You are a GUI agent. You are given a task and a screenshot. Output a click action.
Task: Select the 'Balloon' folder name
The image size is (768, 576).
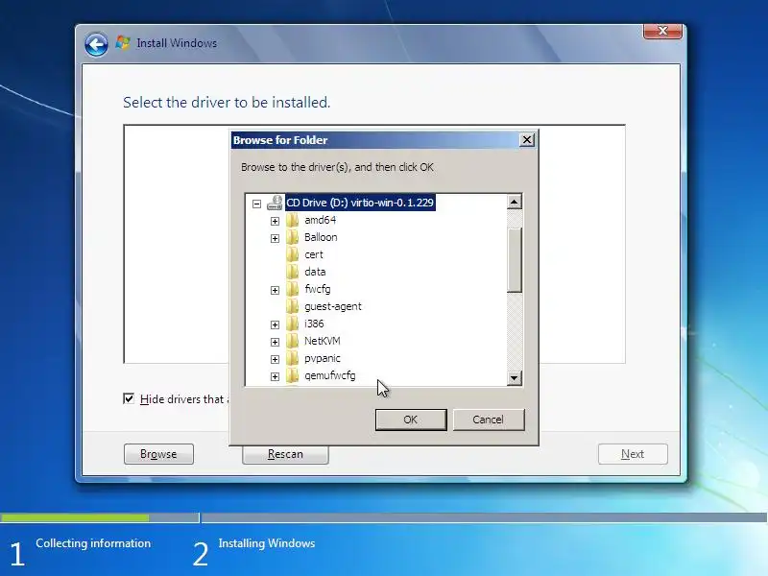coord(321,237)
